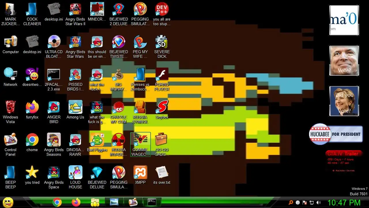Launch the 'chome' Chrome desktop shortcut
Screen dimensions: 369x208
pyautogui.click(x=32, y=142)
